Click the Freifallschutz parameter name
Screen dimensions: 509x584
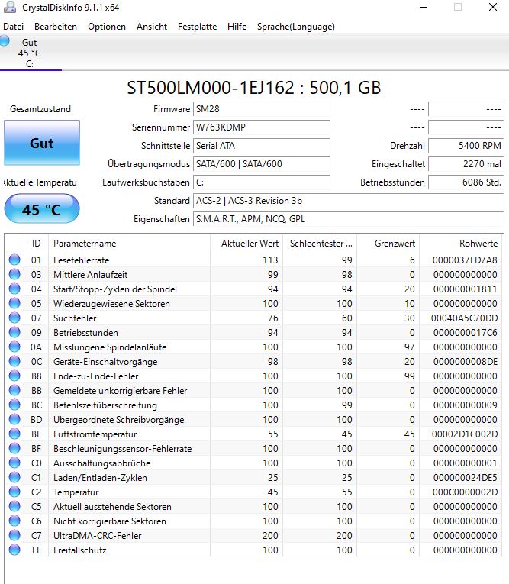(x=79, y=550)
